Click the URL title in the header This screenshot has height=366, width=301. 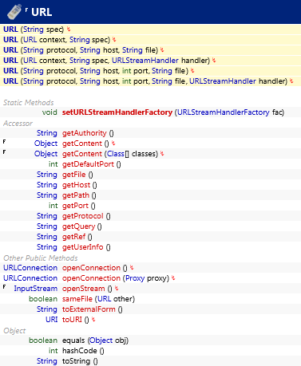point(42,12)
